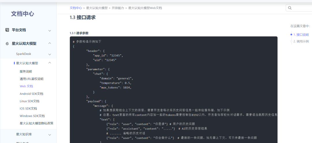Jump to 2. 调用示例 in outline

tap(301, 41)
